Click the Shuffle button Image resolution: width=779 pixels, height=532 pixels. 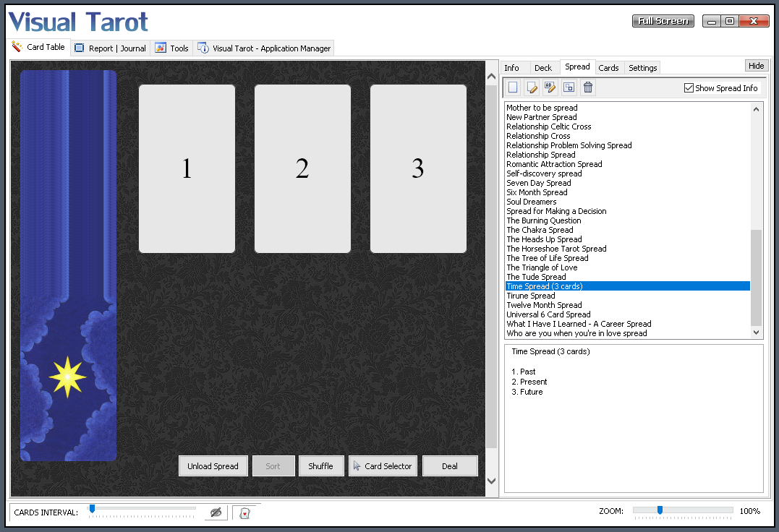tap(321, 466)
